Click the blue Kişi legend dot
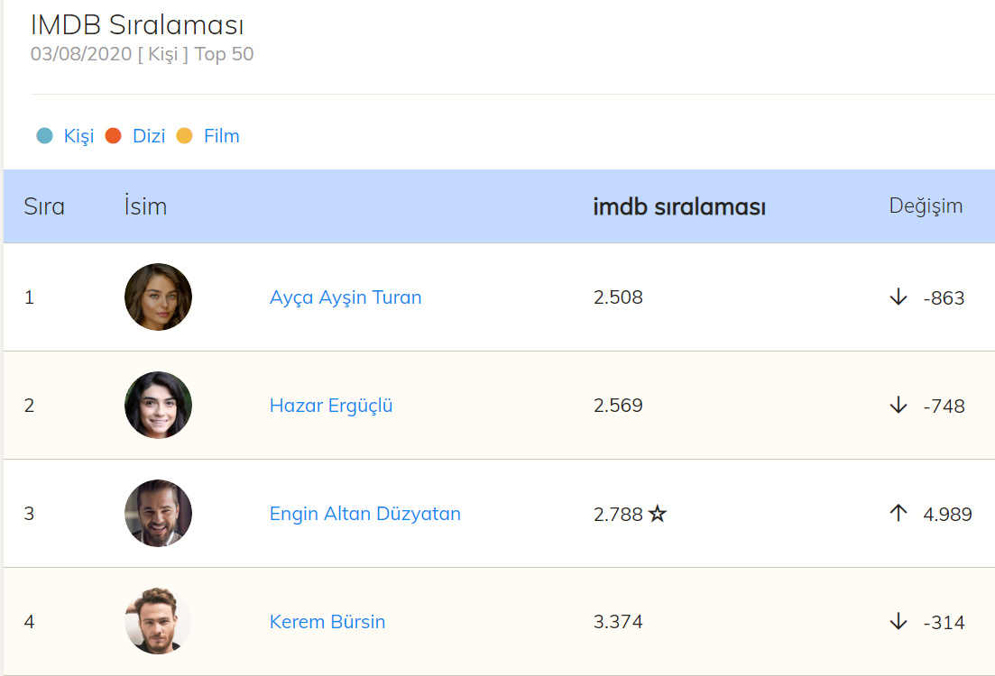Image resolution: width=995 pixels, height=676 pixels. [45, 136]
